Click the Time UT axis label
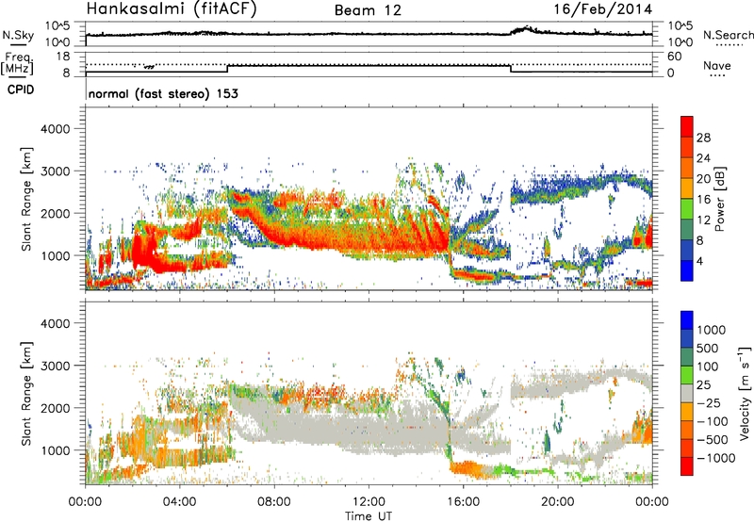The height and width of the screenshot is (522, 754). [x=369, y=515]
